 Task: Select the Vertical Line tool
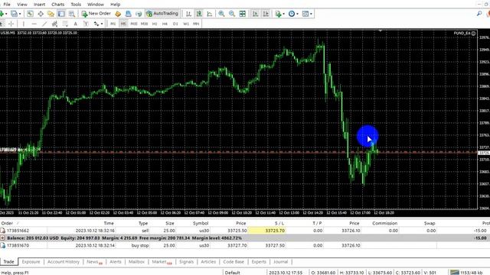click(24, 24)
